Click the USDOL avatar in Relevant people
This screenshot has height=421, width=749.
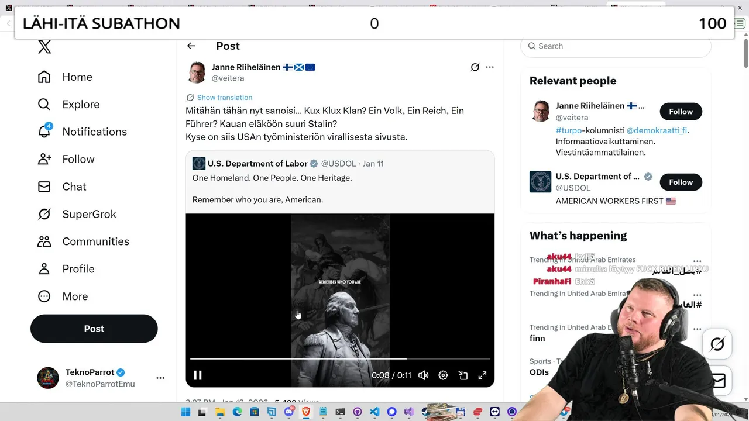[x=540, y=182]
